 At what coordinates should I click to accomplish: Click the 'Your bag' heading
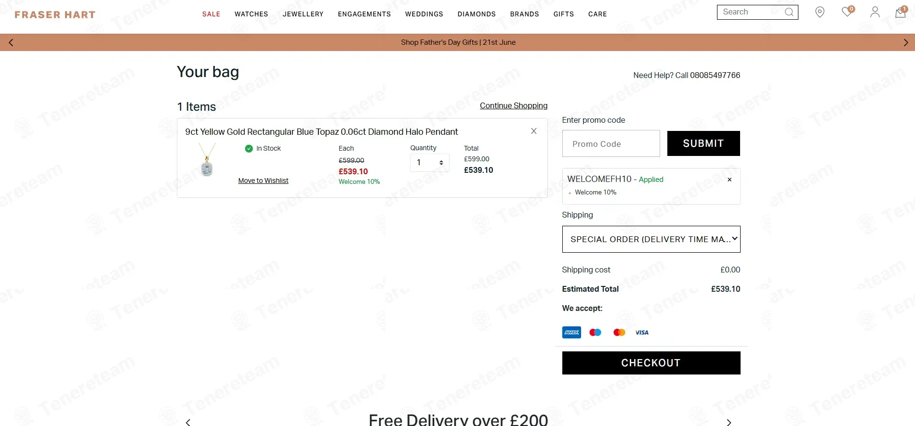point(208,72)
